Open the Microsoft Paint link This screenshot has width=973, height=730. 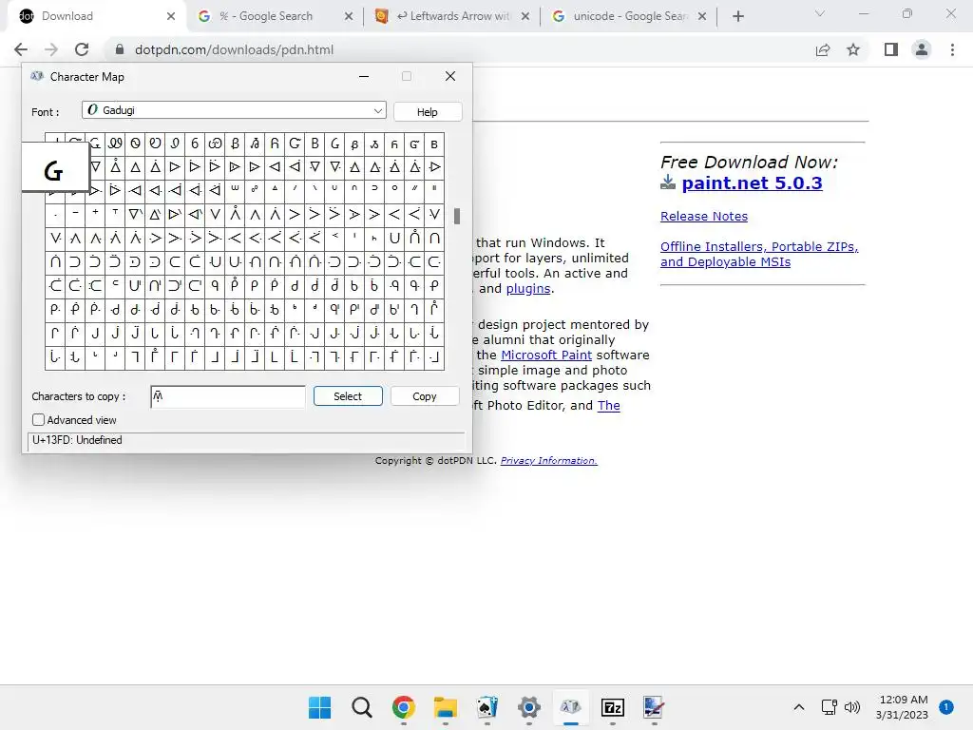[546, 355]
